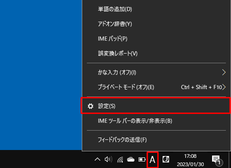Toggle IME ツール バーの表示/非表示(B)
This screenshot has height=168, width=231.
(x=156, y=121)
